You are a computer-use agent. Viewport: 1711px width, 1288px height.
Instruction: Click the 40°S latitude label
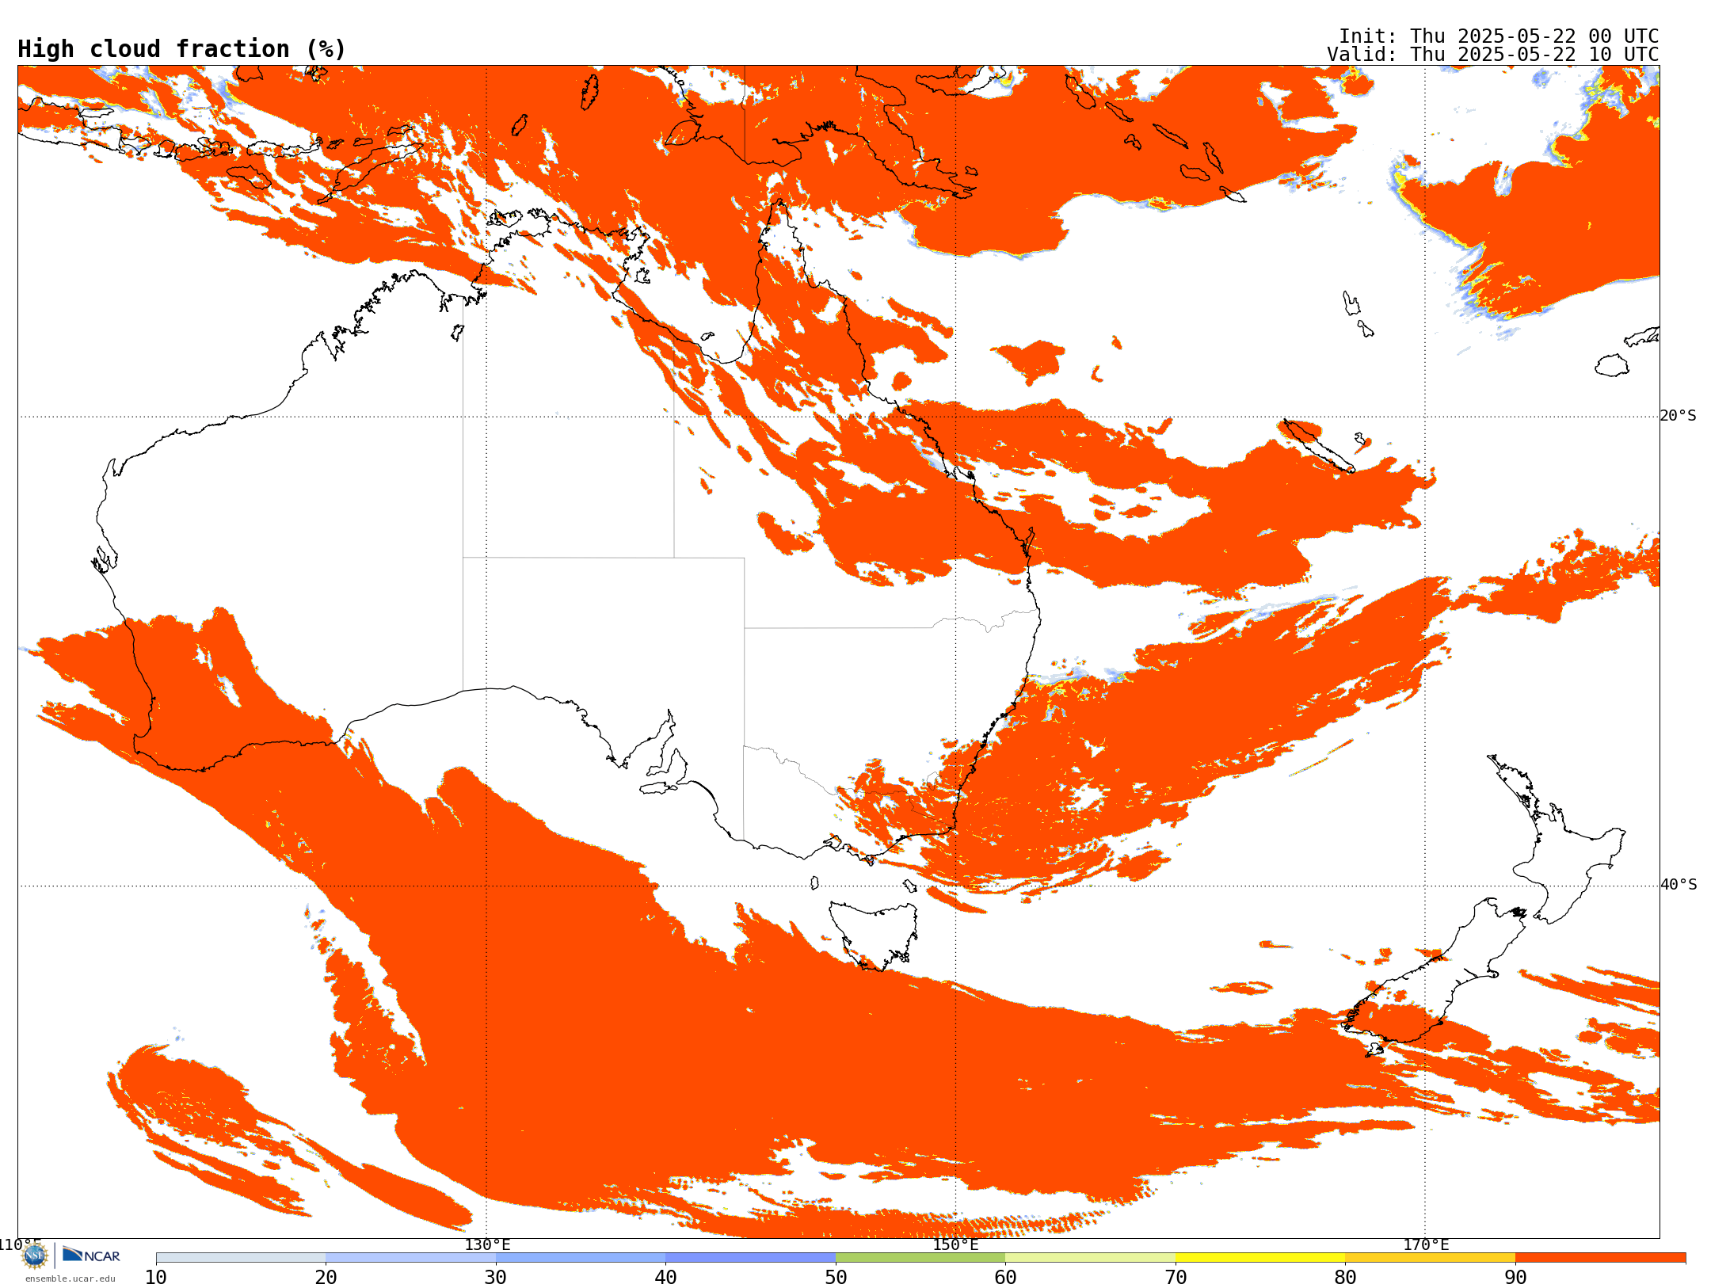point(1679,885)
